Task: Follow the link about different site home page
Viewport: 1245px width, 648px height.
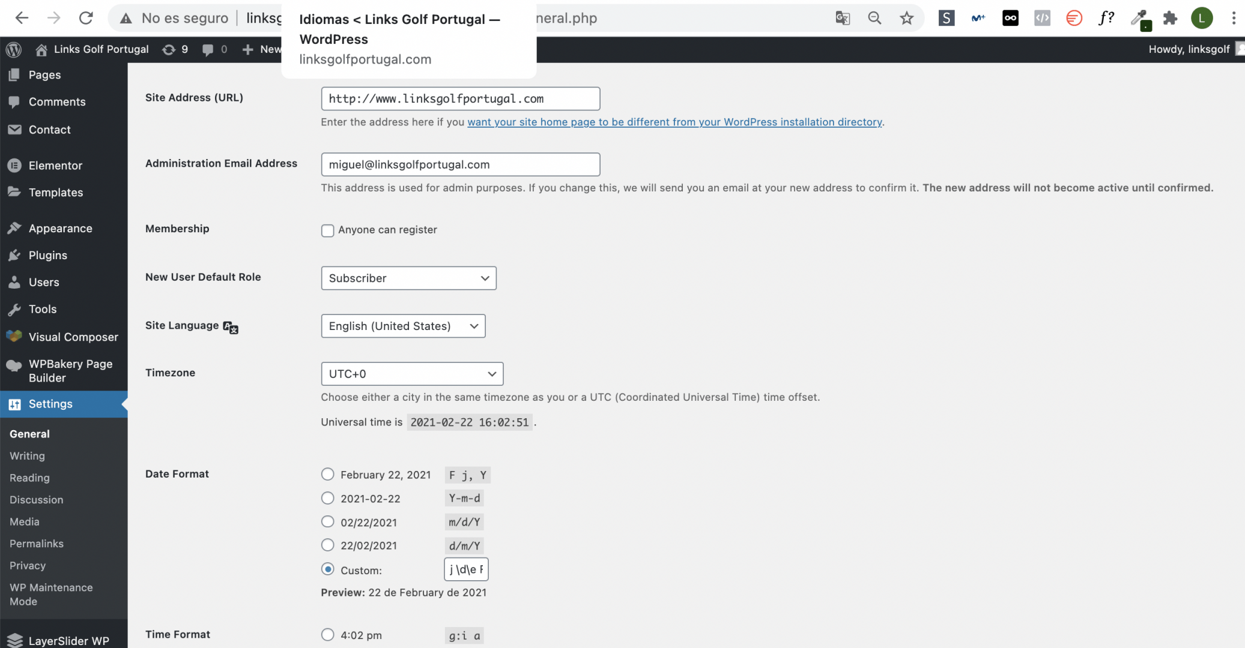Action: tap(675, 122)
